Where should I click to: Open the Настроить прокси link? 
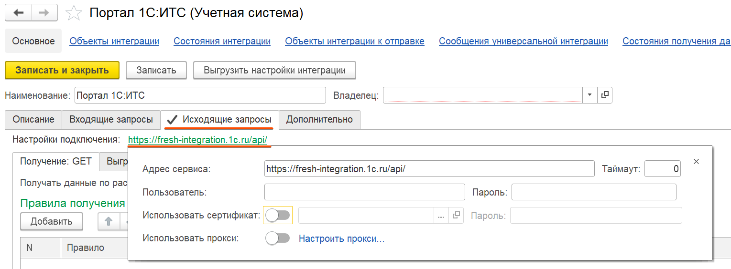click(x=341, y=238)
